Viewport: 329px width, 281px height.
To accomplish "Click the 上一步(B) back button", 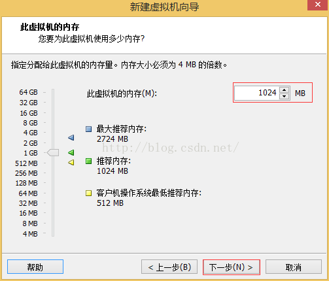I will [169, 267].
